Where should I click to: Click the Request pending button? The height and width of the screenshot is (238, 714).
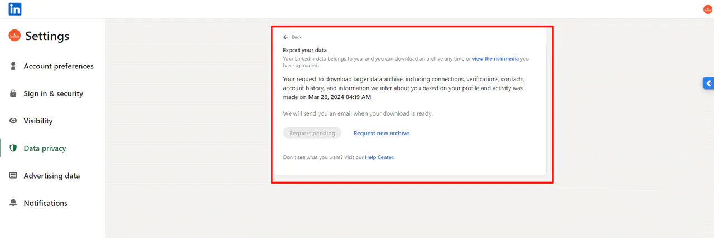pos(312,133)
